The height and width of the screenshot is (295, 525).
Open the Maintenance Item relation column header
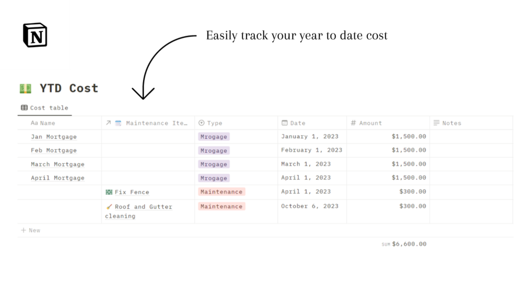[148, 123]
